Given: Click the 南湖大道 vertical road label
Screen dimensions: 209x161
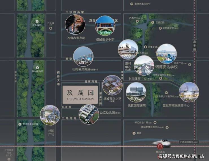Looking at the screenshot, I should (16, 77).
